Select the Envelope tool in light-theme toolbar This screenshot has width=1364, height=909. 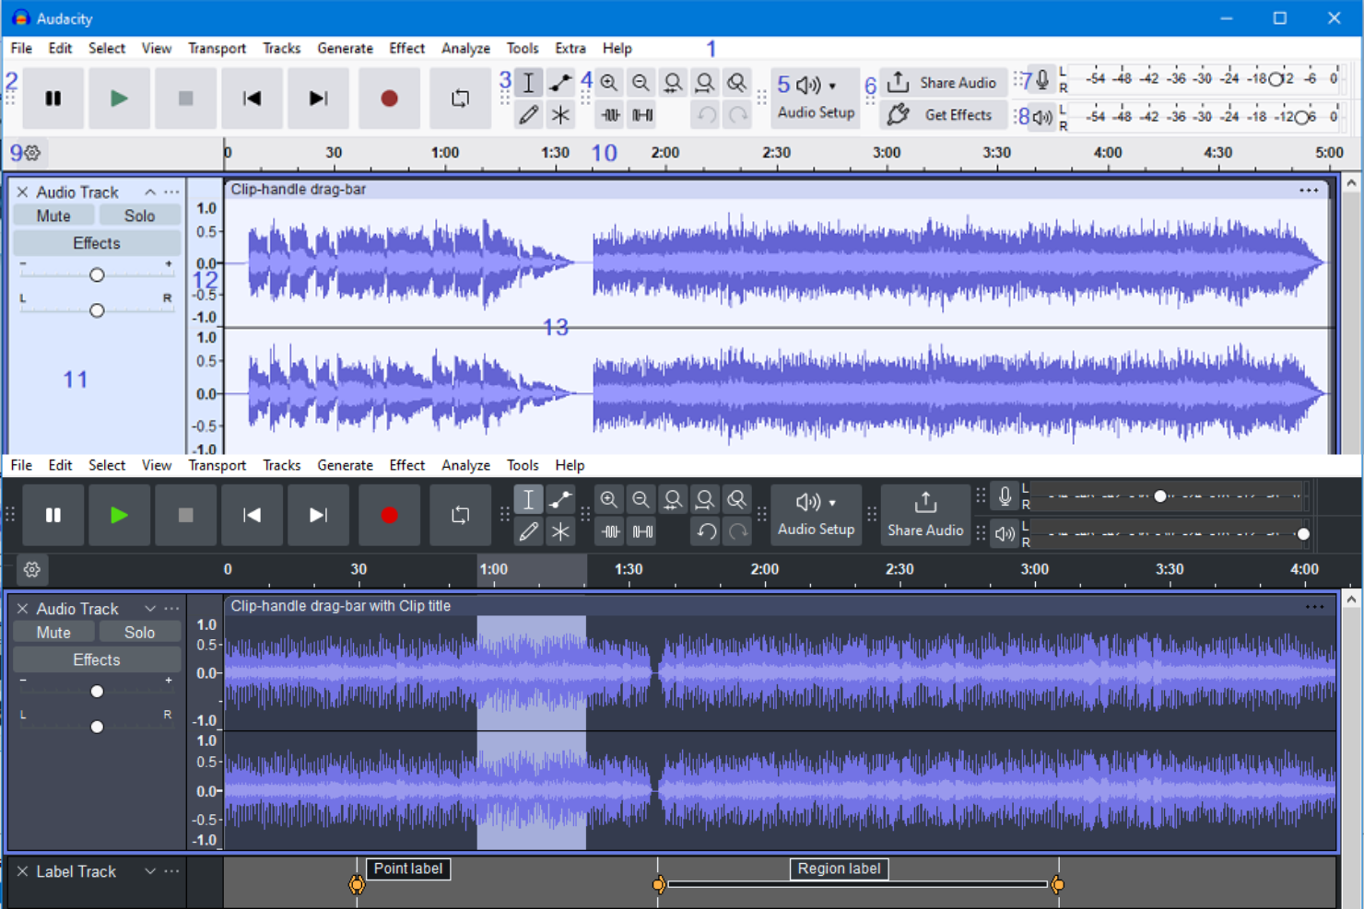tap(560, 83)
